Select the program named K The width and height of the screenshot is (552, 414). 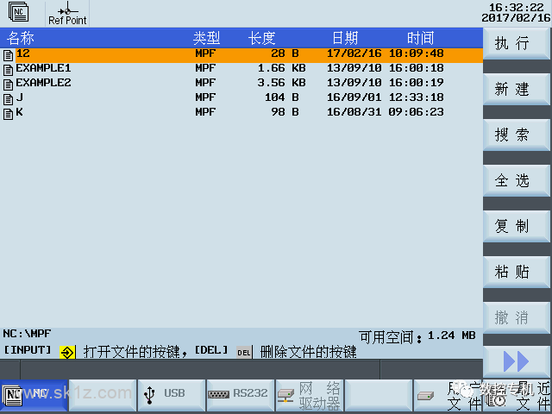point(241,114)
